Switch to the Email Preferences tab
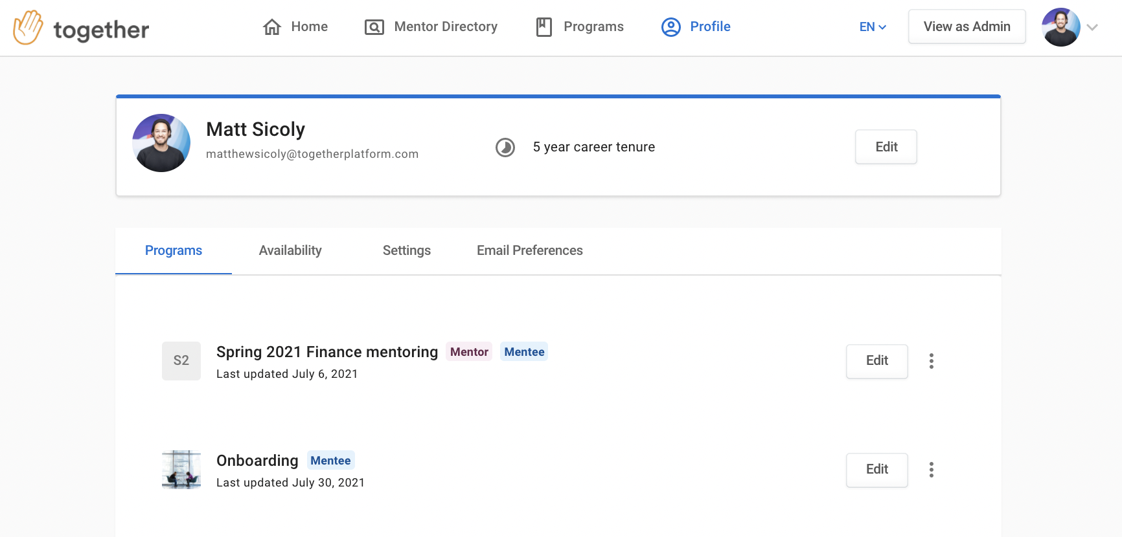The height and width of the screenshot is (537, 1122). coord(530,250)
